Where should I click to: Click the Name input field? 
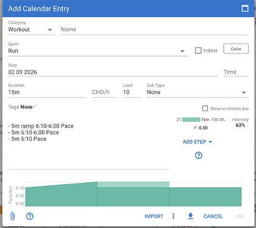click(x=155, y=30)
